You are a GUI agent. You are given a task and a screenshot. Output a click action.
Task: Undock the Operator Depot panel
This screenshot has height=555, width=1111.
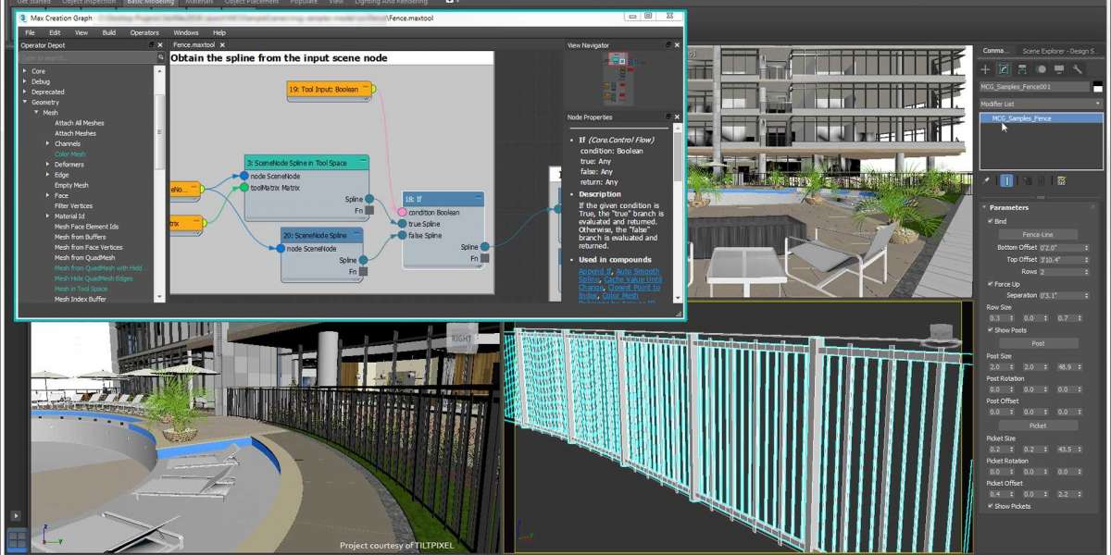[x=152, y=44]
